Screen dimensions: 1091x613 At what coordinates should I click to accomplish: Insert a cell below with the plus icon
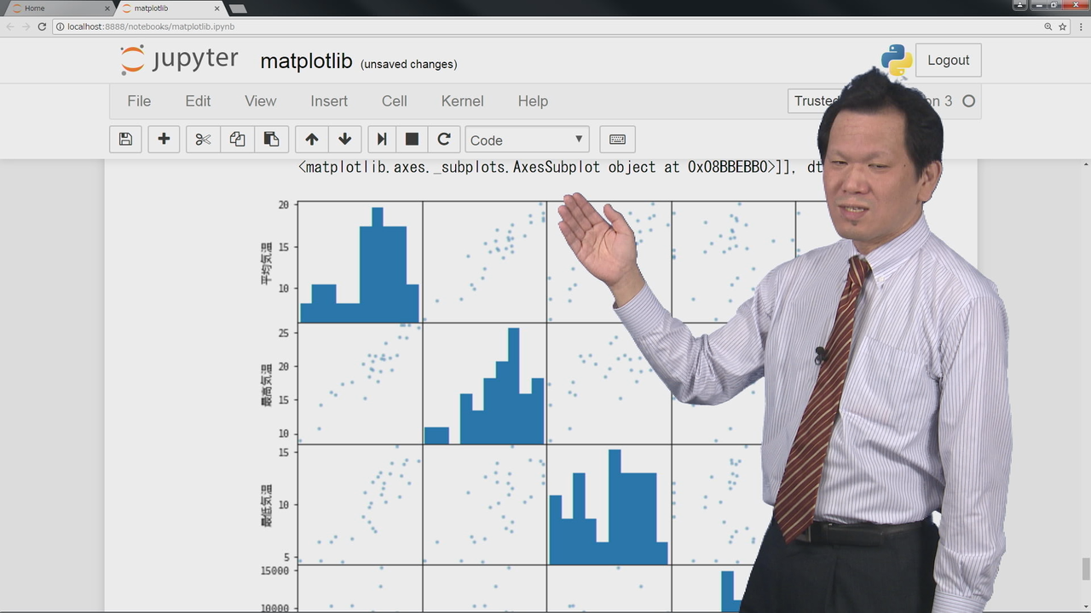tap(164, 140)
